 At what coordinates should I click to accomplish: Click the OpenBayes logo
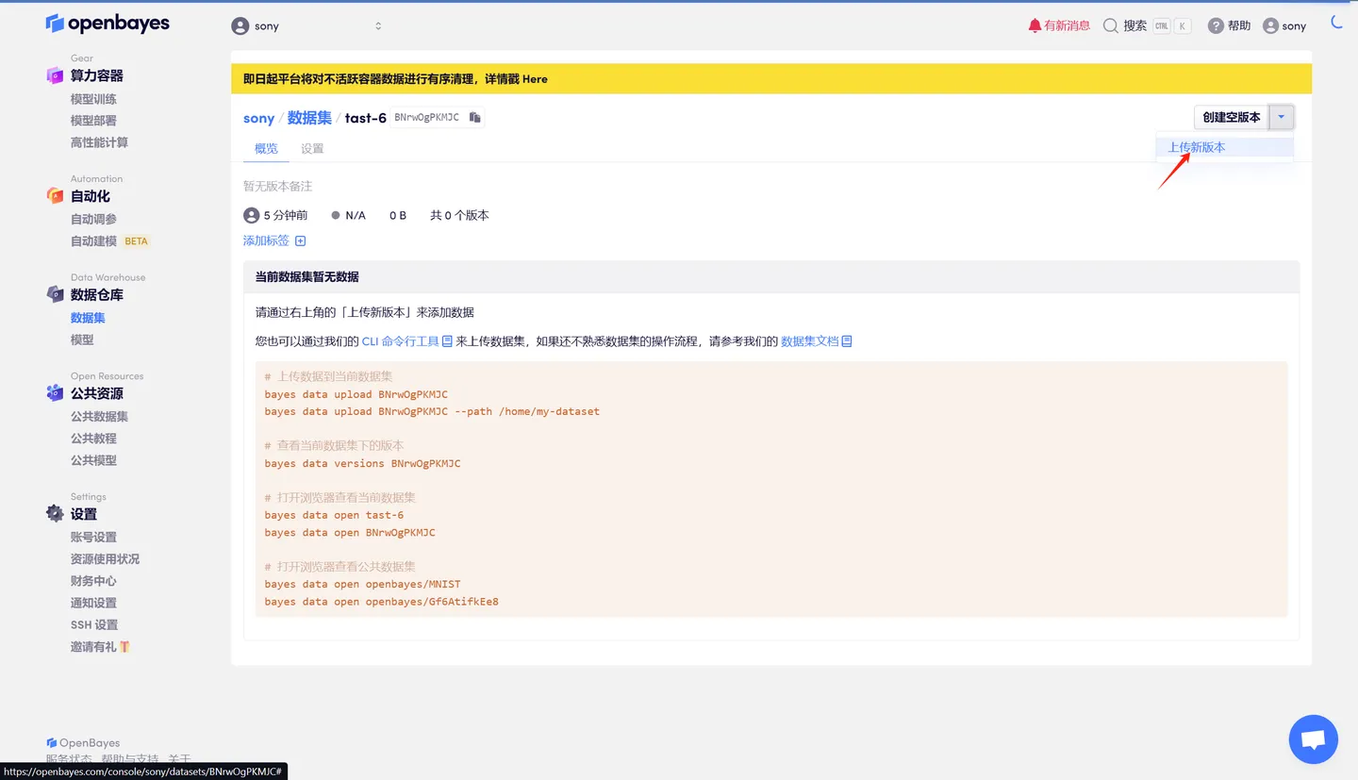[x=107, y=23]
